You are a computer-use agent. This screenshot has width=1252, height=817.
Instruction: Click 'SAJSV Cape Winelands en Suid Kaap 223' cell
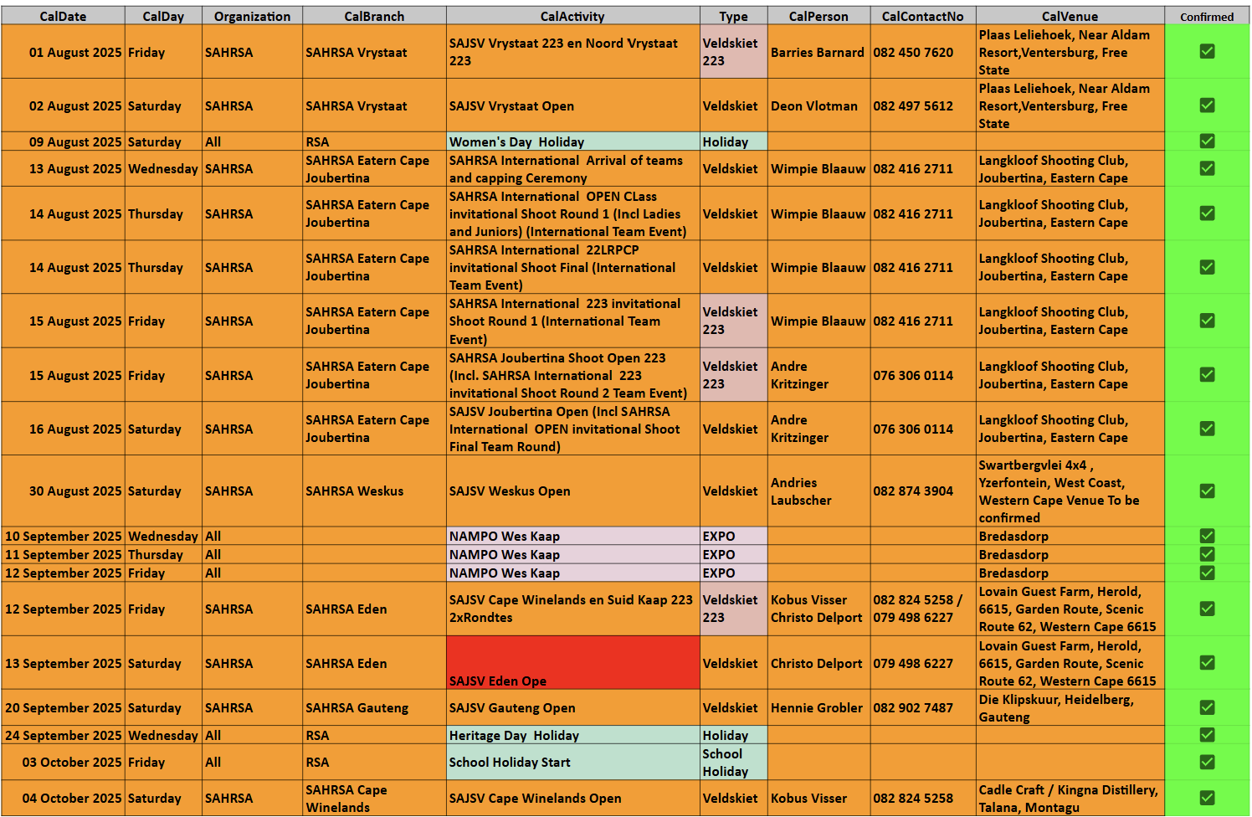point(572,609)
